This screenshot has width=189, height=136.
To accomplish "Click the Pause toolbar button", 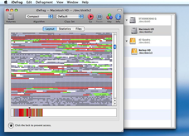I will tap(100, 17).
